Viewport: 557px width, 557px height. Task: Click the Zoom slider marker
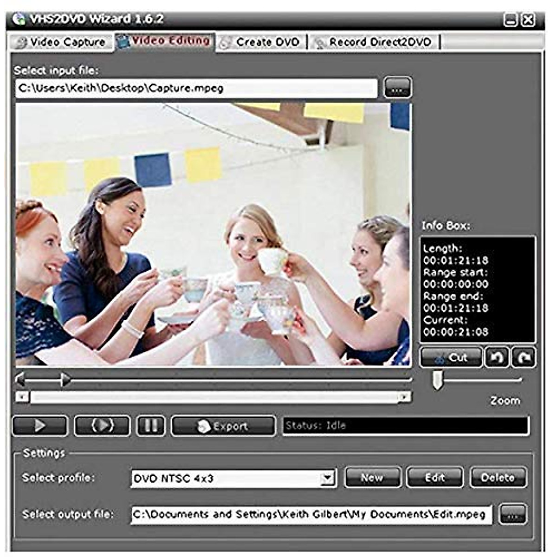437,379
